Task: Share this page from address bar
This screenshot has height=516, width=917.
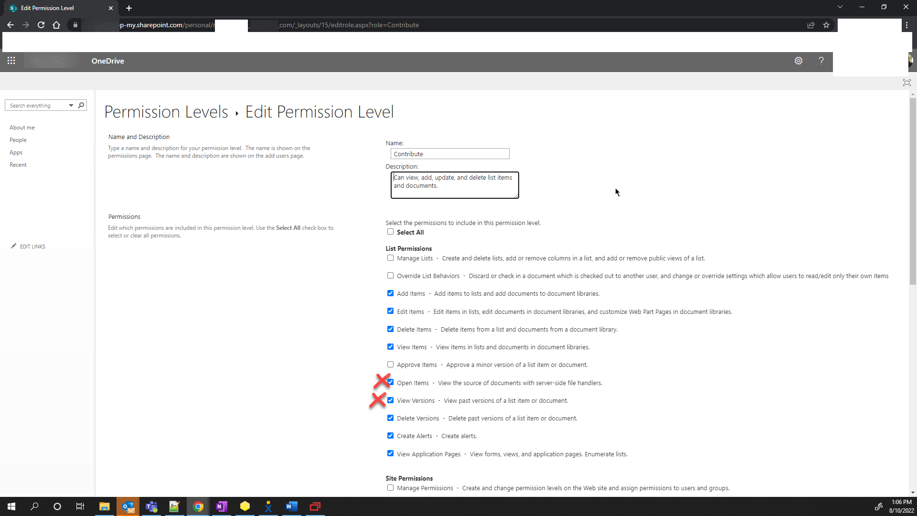Action: click(811, 25)
